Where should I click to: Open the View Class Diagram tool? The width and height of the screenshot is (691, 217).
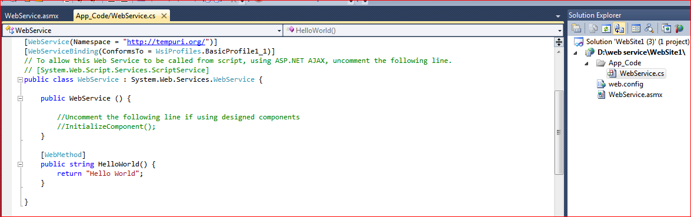point(649,29)
